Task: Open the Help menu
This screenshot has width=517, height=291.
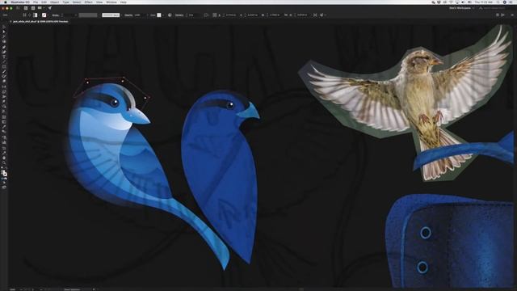Action: coord(123,2)
